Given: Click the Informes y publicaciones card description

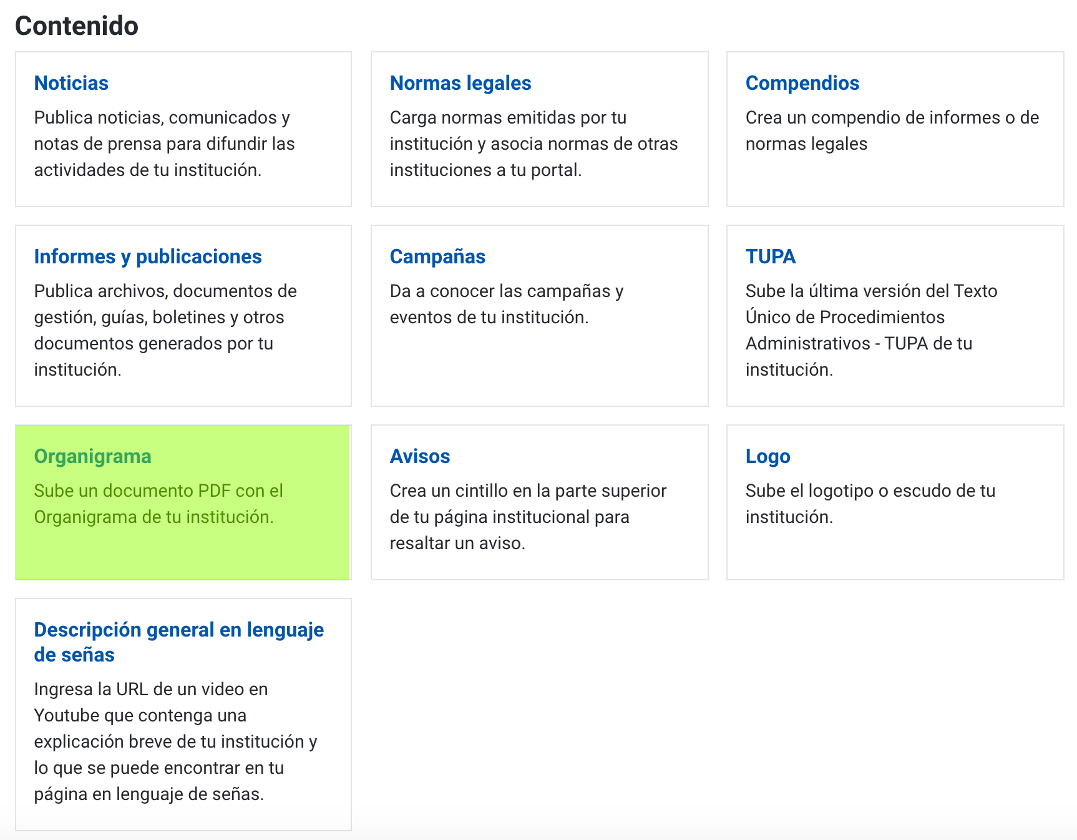Looking at the screenshot, I should (x=165, y=330).
